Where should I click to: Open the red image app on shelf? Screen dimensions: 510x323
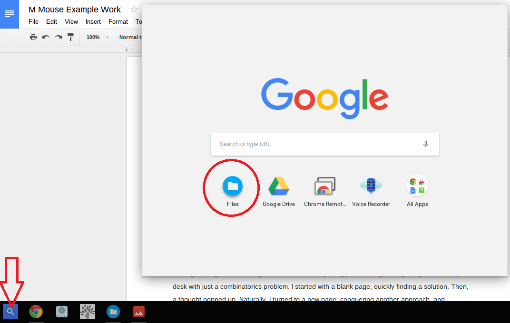click(139, 312)
